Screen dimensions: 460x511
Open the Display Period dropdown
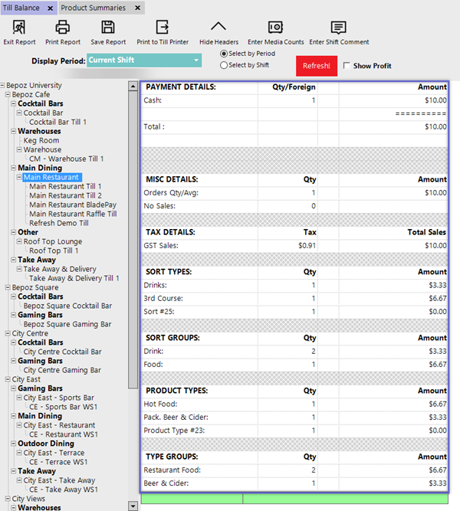point(196,60)
